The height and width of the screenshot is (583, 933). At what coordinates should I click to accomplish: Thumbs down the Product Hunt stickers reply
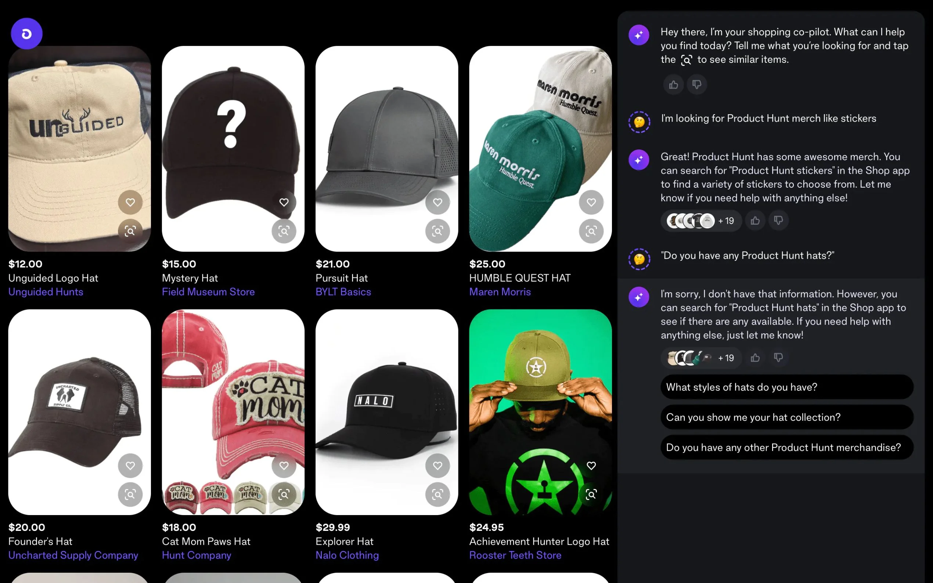[778, 221]
